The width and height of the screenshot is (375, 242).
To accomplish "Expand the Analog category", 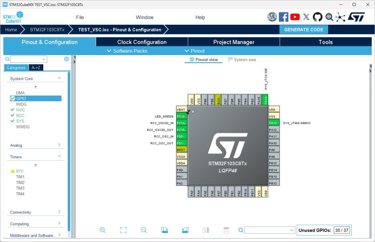I will point(59,145).
